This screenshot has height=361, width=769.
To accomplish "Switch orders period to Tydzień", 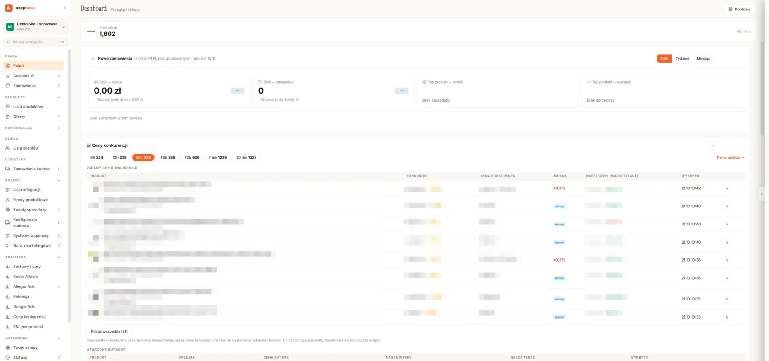I will tap(682, 59).
